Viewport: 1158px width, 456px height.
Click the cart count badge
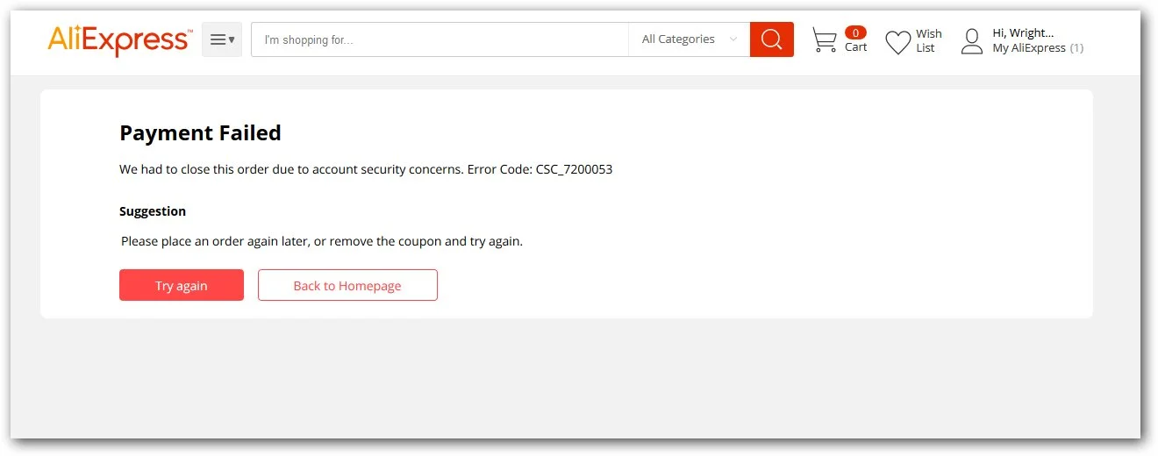(855, 33)
